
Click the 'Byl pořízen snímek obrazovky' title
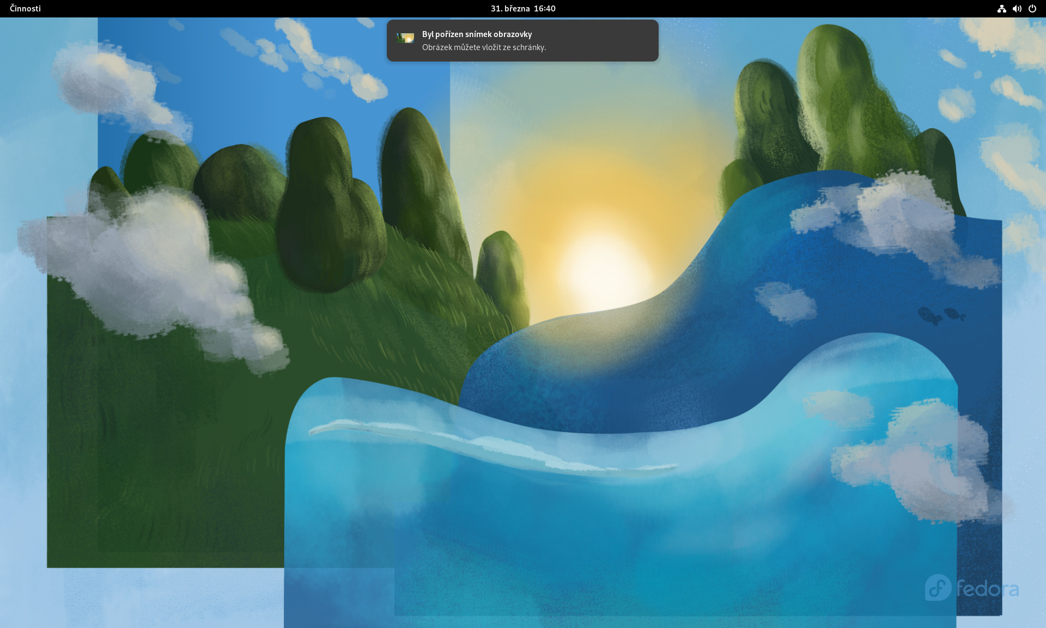(x=477, y=34)
